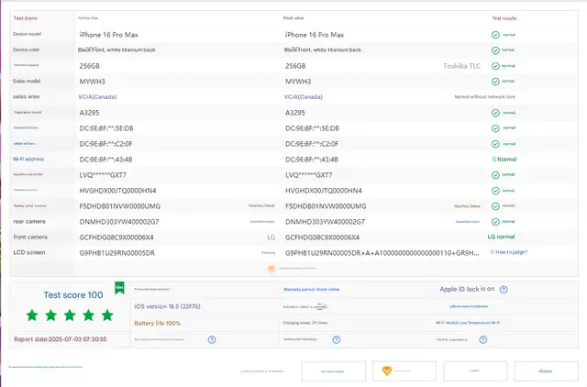The image size is (587, 387).
Task: Click the Wi-Fi Module Low Temperature Wi-Fi text
Action: click(x=468, y=323)
